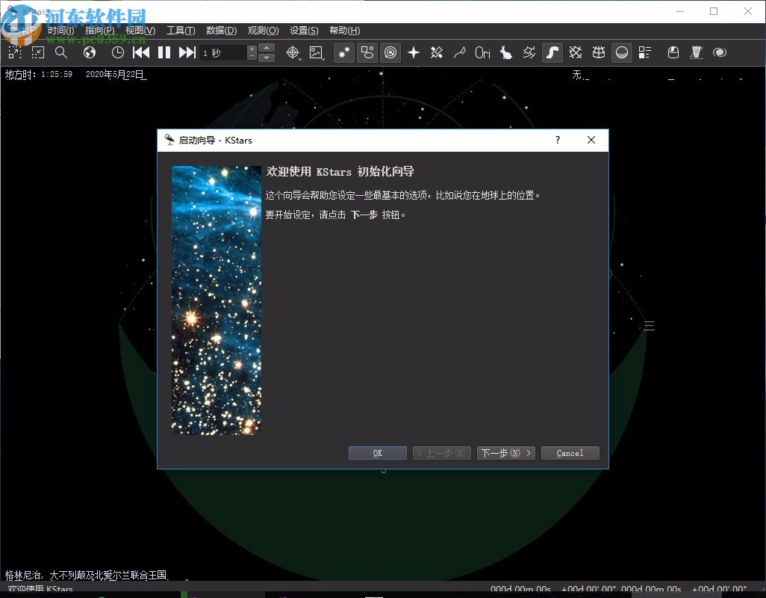Select the Find Object magnifier tool
The image size is (766, 598).
tap(62, 52)
